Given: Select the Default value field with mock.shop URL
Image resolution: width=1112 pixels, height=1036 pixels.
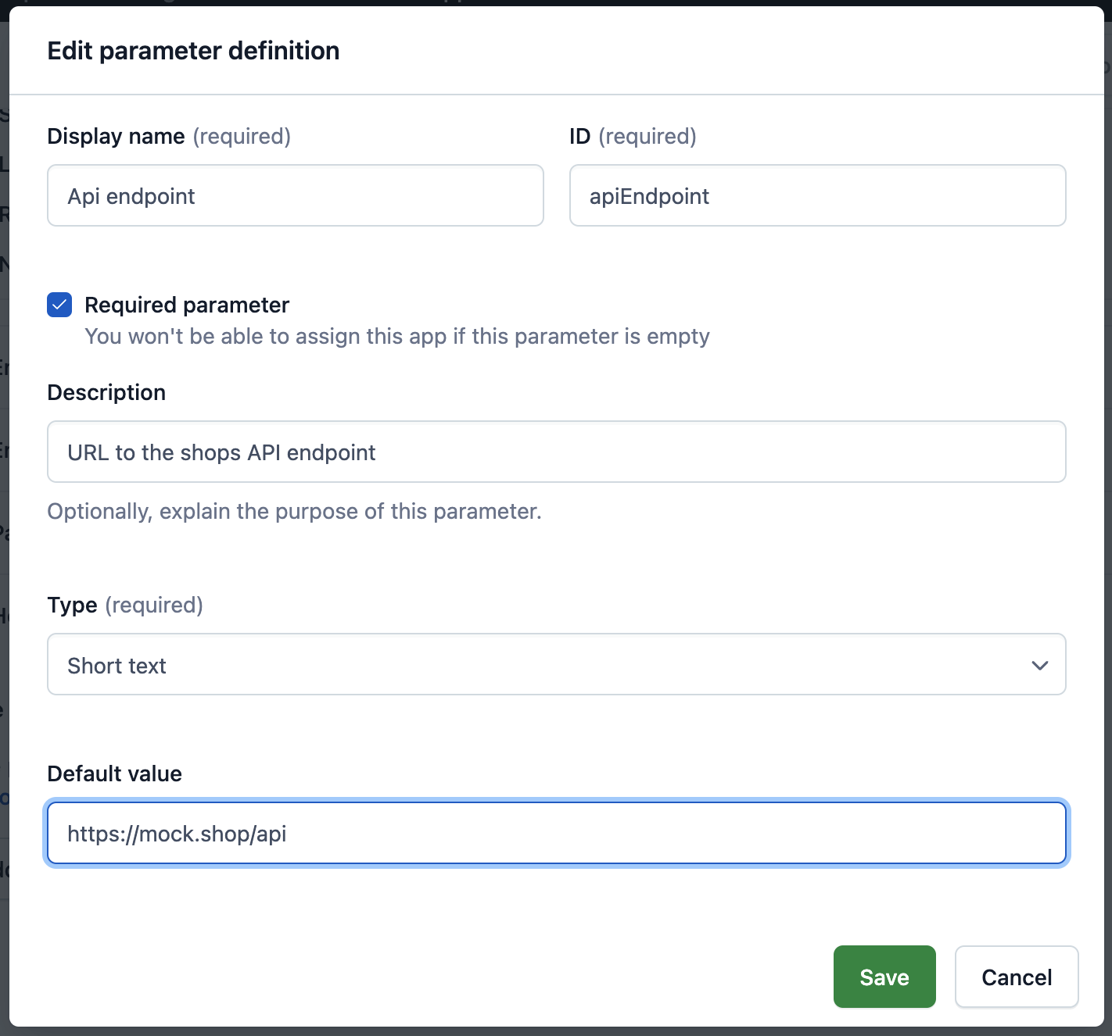Looking at the screenshot, I should (x=556, y=834).
